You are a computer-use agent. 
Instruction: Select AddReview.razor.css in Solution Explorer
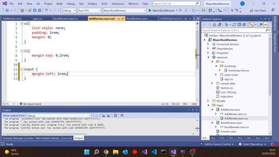pos(236,118)
